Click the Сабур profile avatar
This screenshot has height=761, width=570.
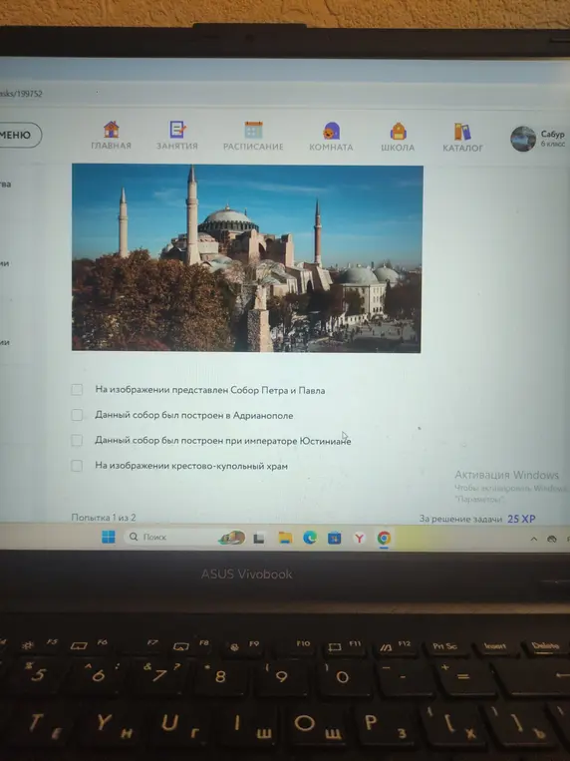(523, 139)
